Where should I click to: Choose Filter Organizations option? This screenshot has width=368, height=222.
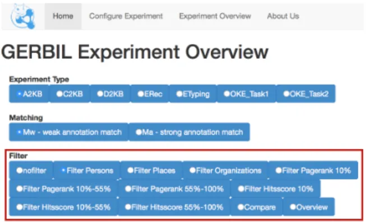coord(226,171)
